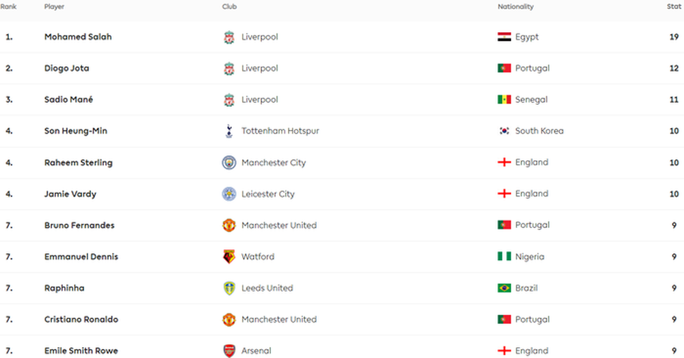
Task: Open Cristiano Ronaldo's player page
Action: click(81, 320)
